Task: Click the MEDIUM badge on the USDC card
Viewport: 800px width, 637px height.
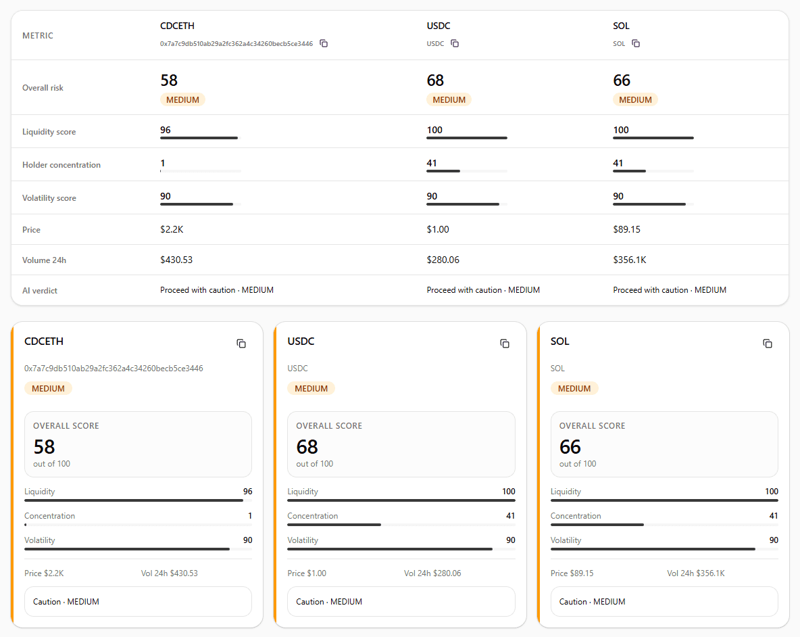Action: coord(311,388)
